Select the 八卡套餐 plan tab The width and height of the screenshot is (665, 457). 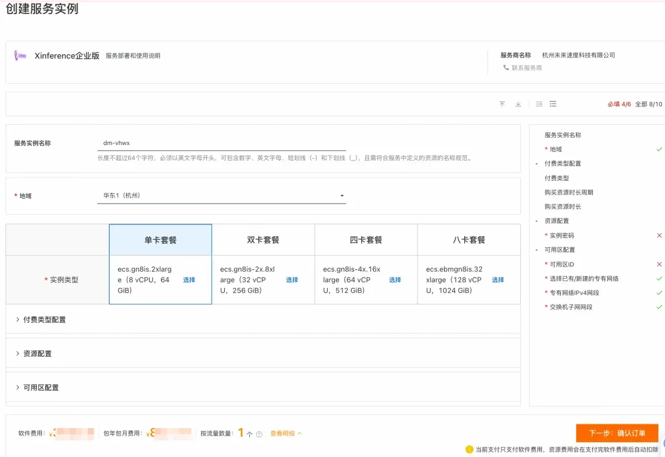tap(469, 240)
